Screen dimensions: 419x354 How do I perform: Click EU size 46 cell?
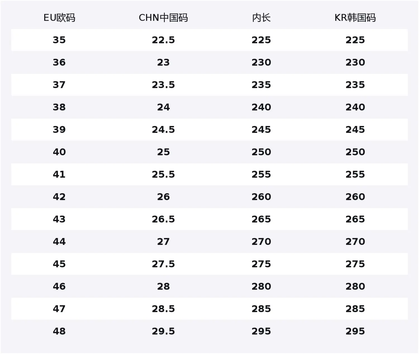(x=59, y=286)
